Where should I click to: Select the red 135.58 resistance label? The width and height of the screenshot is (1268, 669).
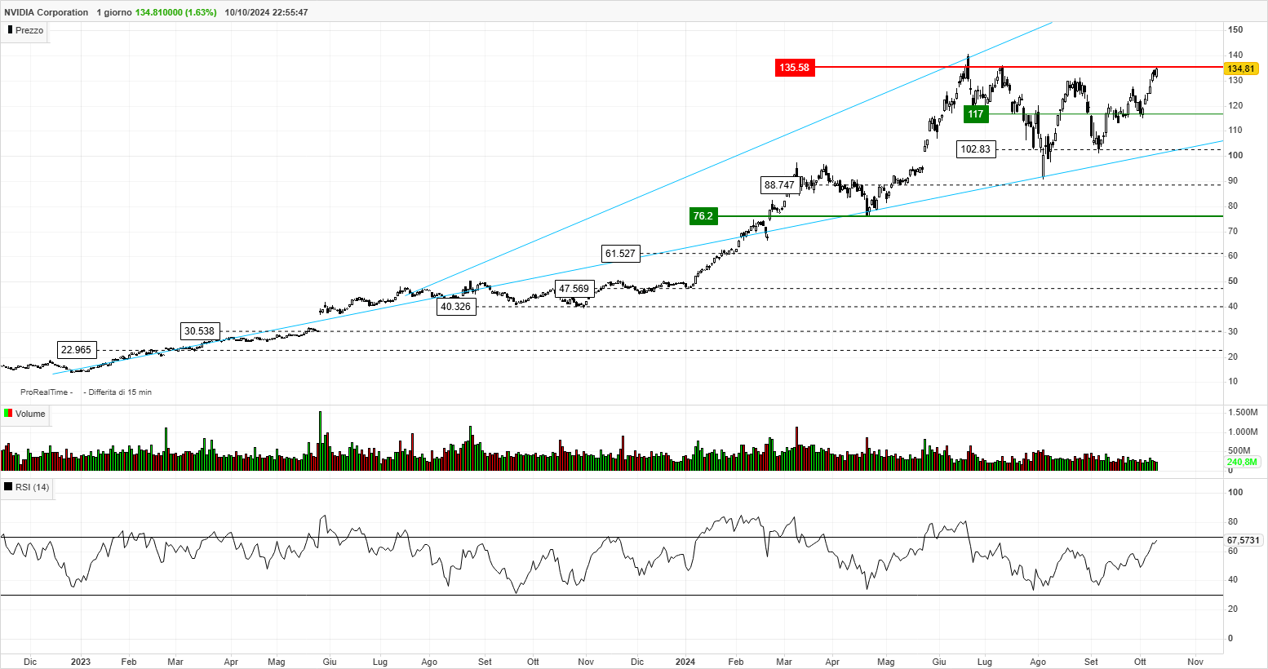tap(794, 68)
